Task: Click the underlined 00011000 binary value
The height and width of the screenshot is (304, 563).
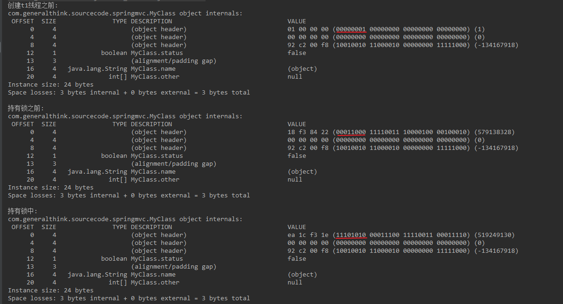Action: point(351,132)
